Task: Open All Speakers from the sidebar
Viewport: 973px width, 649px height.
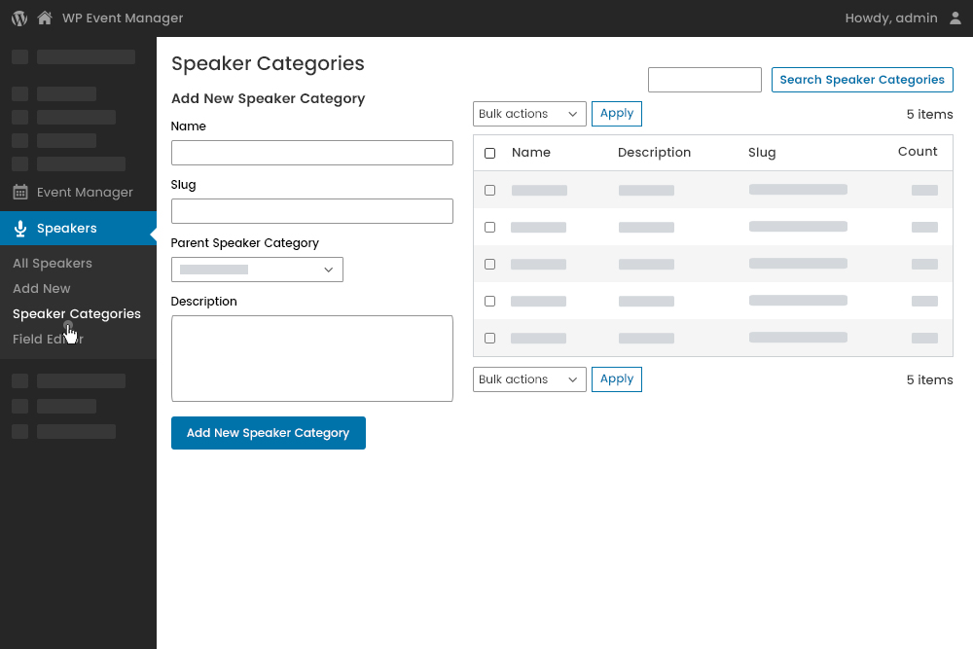Action: coord(52,263)
